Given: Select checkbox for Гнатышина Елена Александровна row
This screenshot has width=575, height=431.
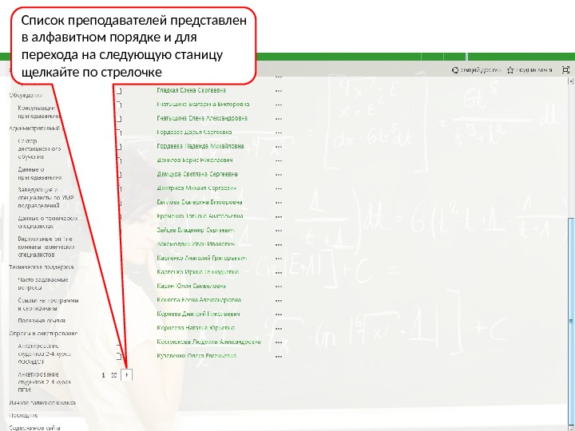Looking at the screenshot, I should pyautogui.click(x=119, y=118).
